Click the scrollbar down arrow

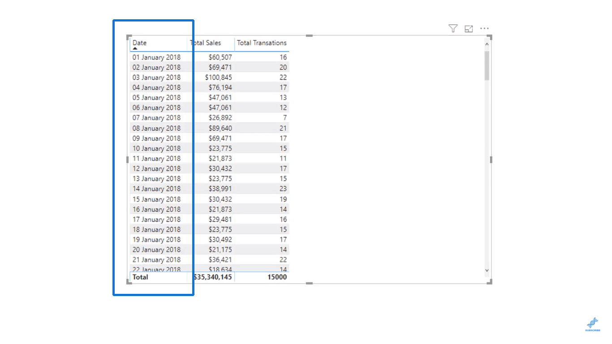pyautogui.click(x=487, y=271)
